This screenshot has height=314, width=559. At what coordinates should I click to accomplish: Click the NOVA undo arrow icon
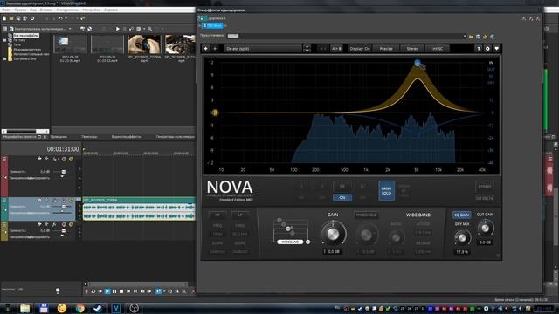click(206, 49)
